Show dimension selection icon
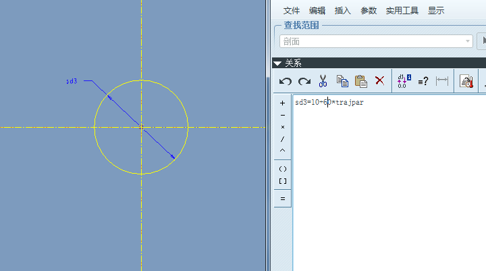This screenshot has height=271, width=486. point(442,80)
